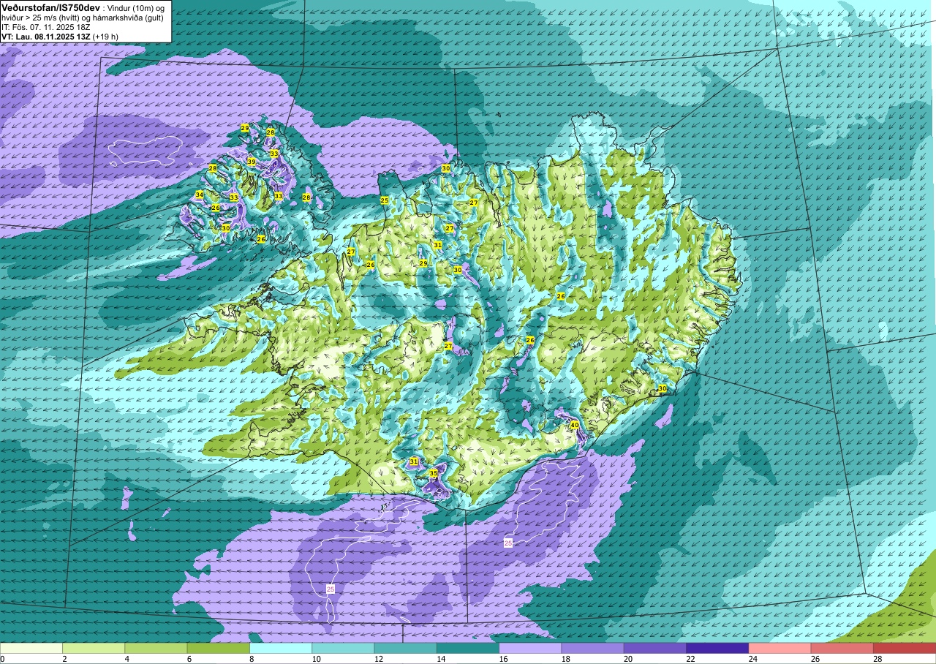Screen dimensions: 936x664
Task: Click the 'VT: Lau. 08.11.2025 13Z' valid time
Action: [46, 37]
